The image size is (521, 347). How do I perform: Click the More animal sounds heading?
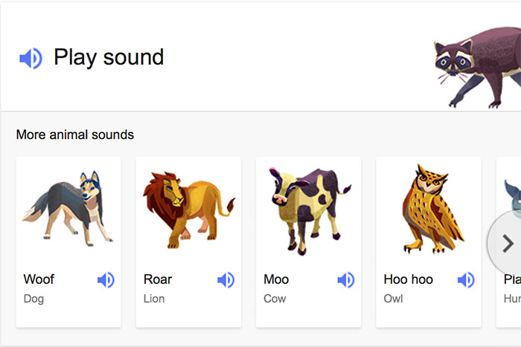click(75, 135)
